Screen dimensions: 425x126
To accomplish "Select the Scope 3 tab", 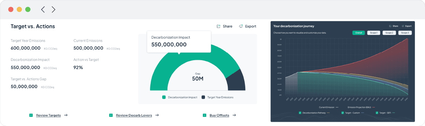I will pos(405,33).
